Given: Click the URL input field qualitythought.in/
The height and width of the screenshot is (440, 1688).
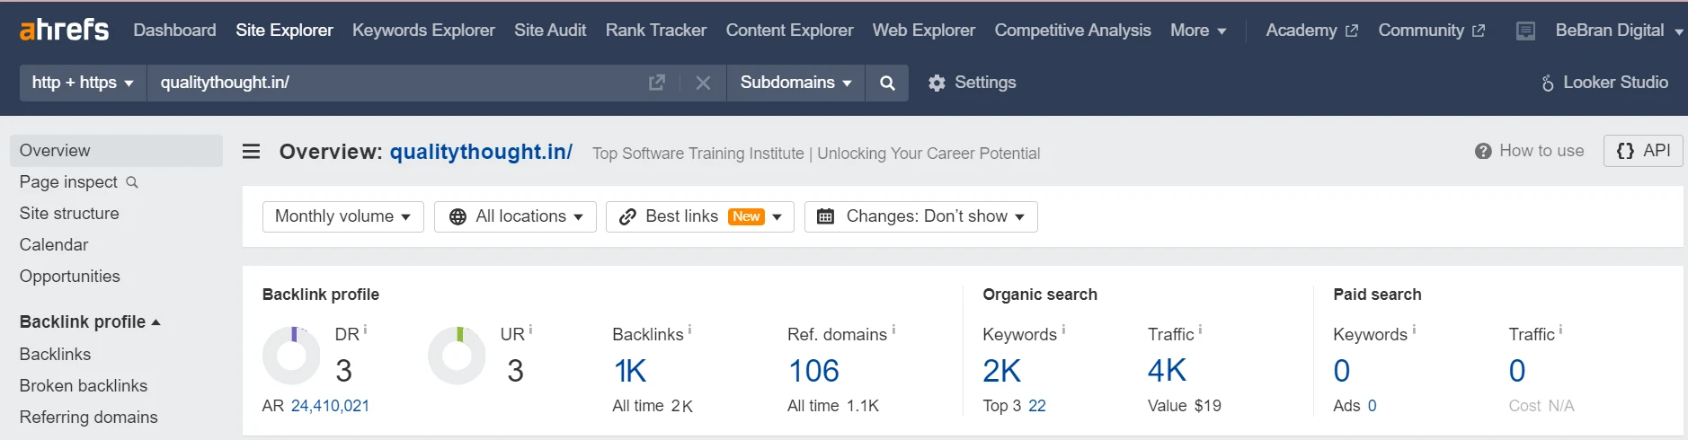Looking at the screenshot, I should tap(395, 83).
